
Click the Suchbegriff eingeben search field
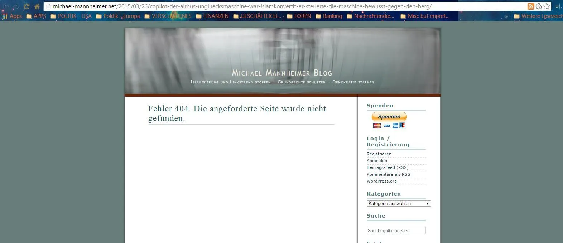pos(396,230)
